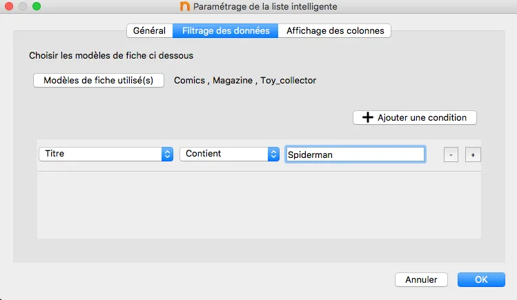The image size is (517, 300).
Task: Click the window title Paramétrage de la liste intelligente
Action: pyautogui.click(x=266, y=7)
